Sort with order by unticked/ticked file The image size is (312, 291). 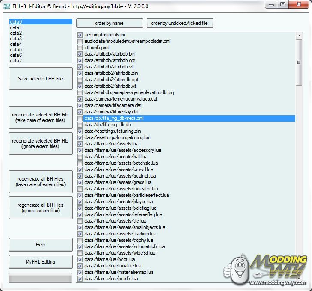(180, 23)
